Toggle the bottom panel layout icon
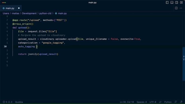The width and height of the screenshot is (185, 104). click(x=172, y=3)
